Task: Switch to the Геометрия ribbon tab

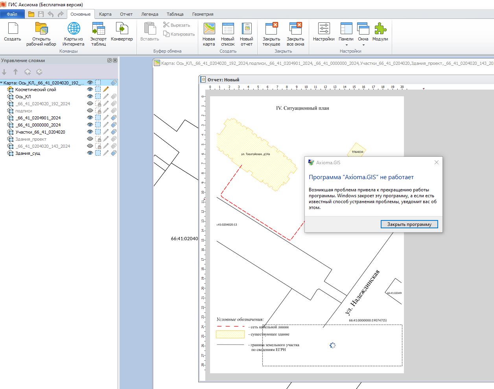Action: tap(203, 14)
